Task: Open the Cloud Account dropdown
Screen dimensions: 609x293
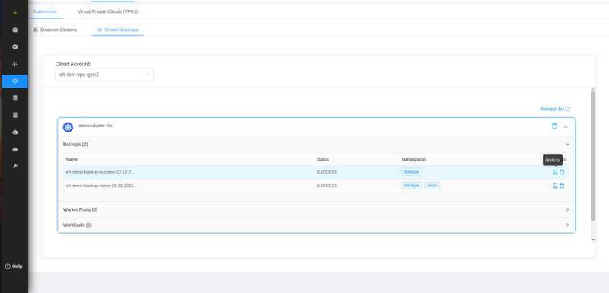Action: (104, 75)
